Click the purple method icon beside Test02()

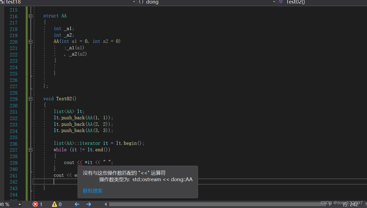pyautogui.click(x=281, y=2)
